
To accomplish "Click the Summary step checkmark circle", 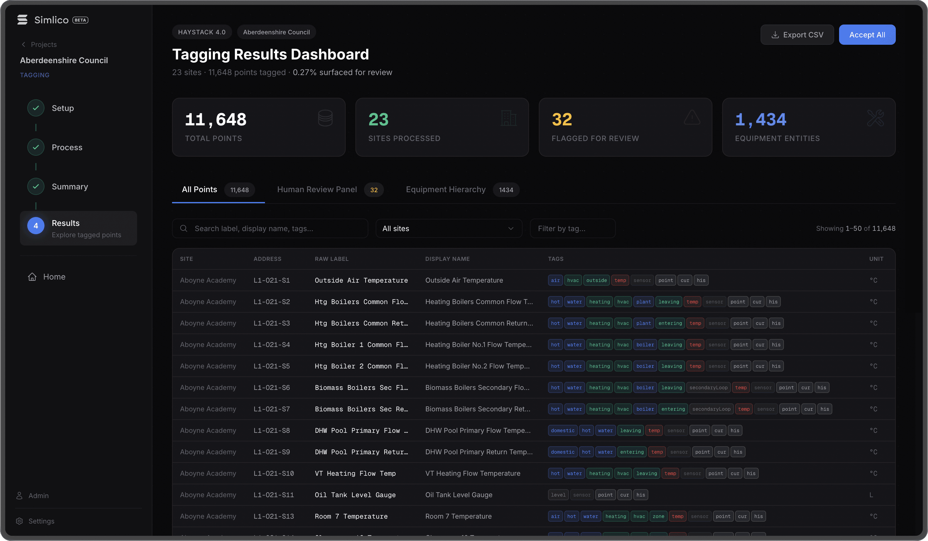I will [x=36, y=187].
